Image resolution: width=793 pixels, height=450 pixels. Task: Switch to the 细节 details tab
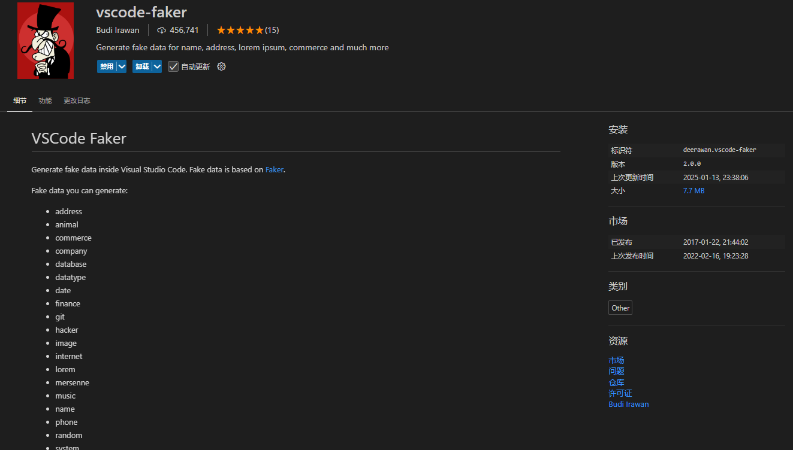20,101
